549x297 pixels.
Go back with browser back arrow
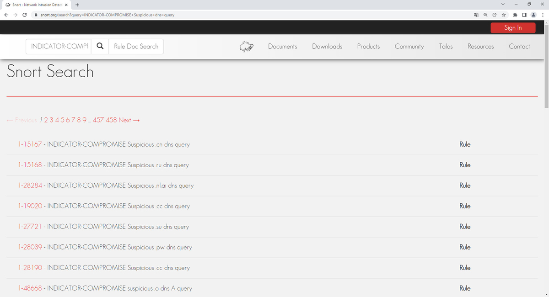pyautogui.click(x=5, y=15)
